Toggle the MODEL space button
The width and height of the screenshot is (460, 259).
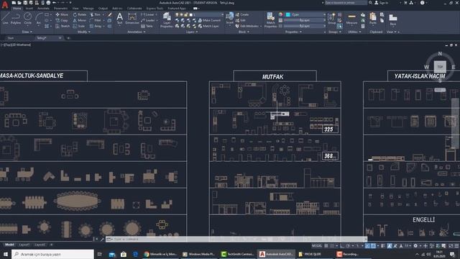tap(316, 246)
